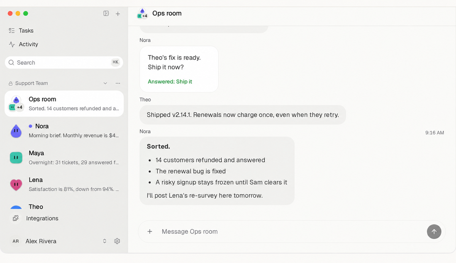456x263 pixels.
Task: Open settings with the gear icon
Action: pos(117,241)
